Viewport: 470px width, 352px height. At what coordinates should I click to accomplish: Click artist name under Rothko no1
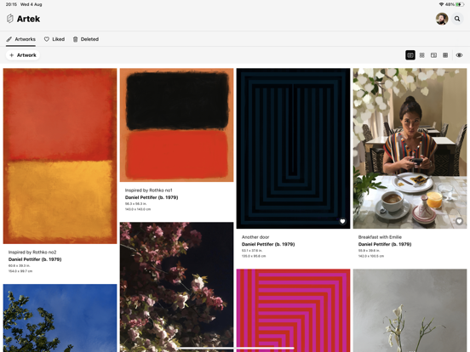152,197
